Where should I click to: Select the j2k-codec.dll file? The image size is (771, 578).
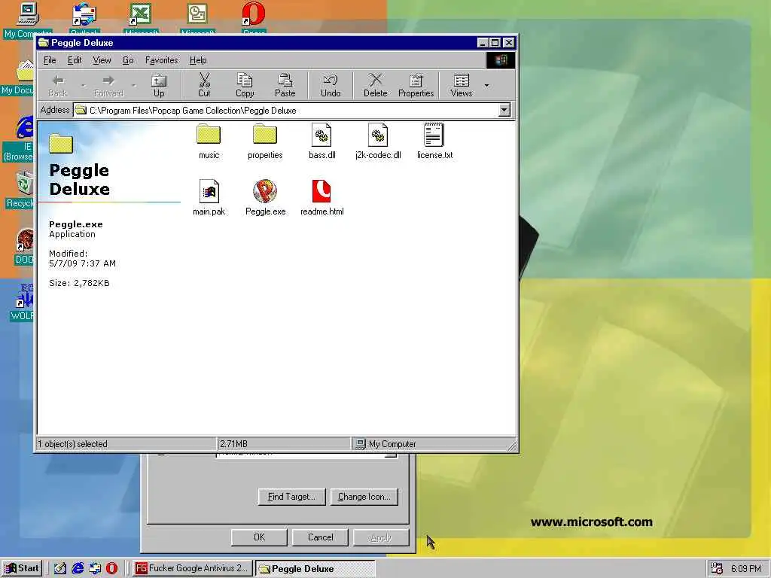click(x=378, y=141)
